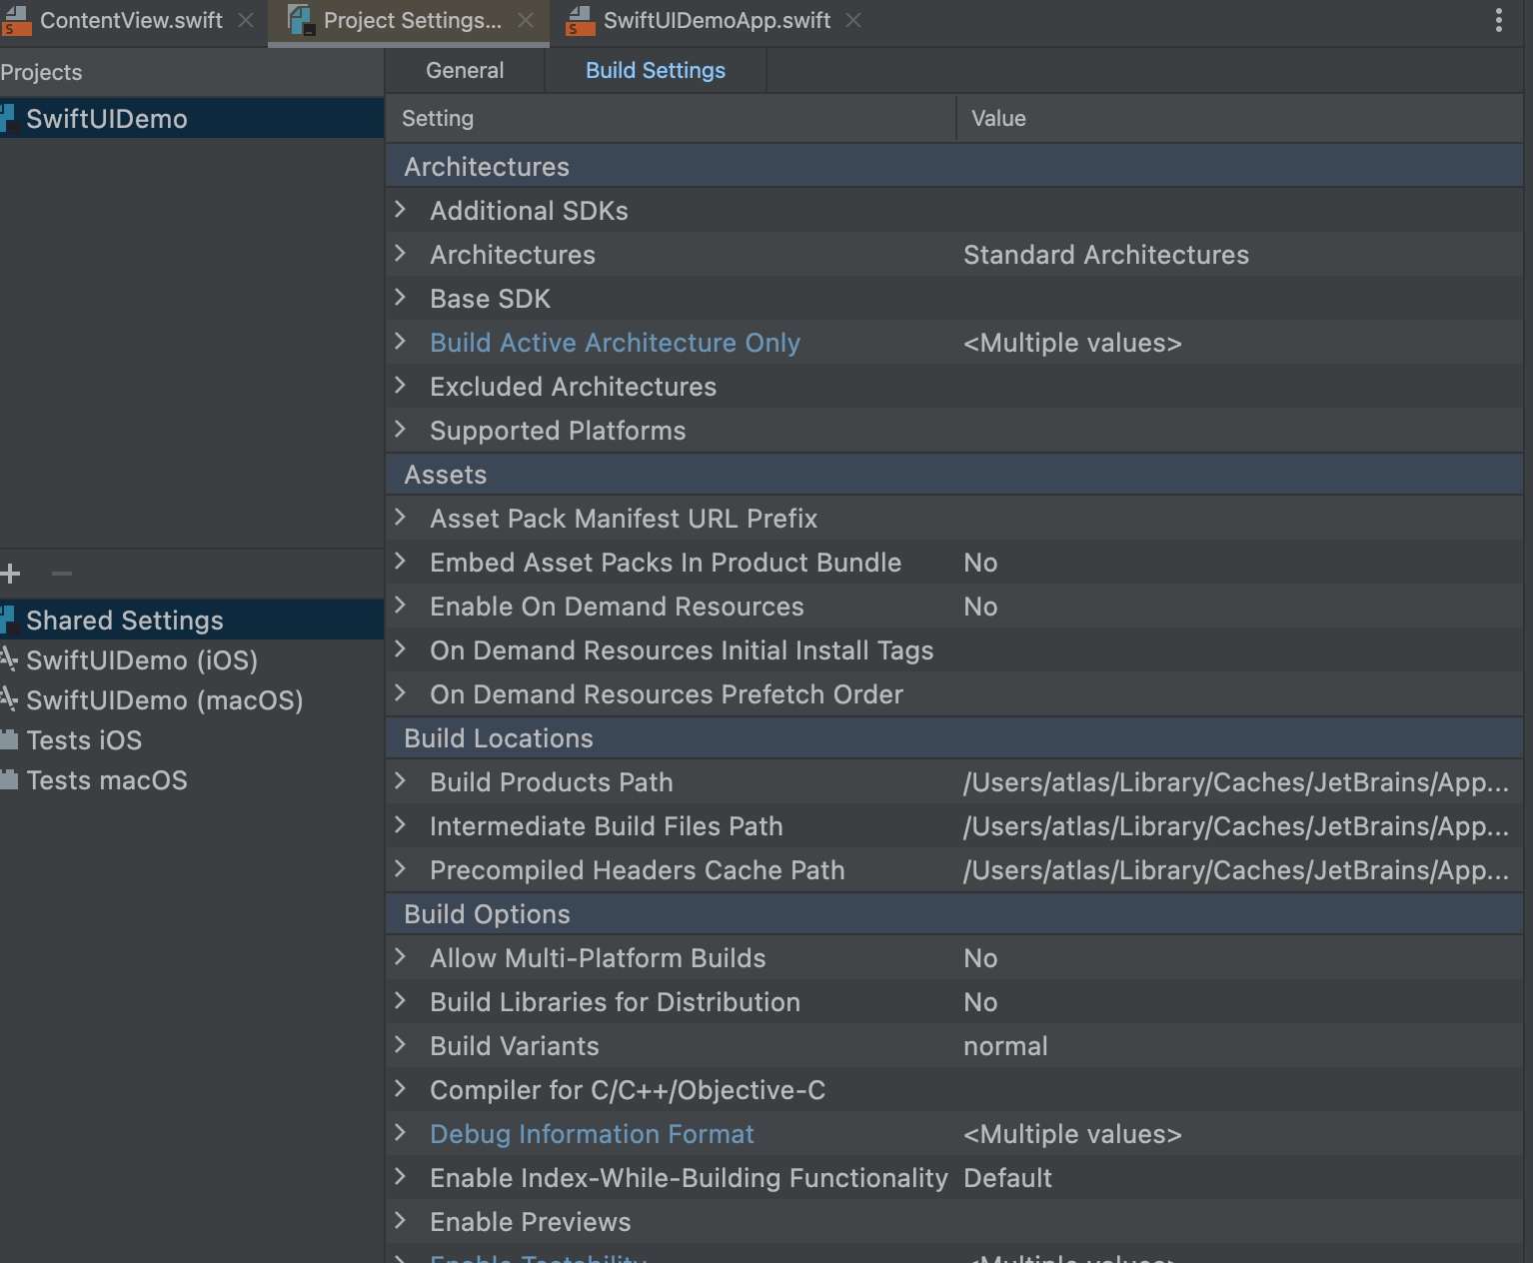The height and width of the screenshot is (1263, 1533).
Task: Expand On Demand Resources Prefetch Order
Action: pyautogui.click(x=401, y=693)
